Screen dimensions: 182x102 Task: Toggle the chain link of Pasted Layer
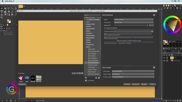click(167, 61)
